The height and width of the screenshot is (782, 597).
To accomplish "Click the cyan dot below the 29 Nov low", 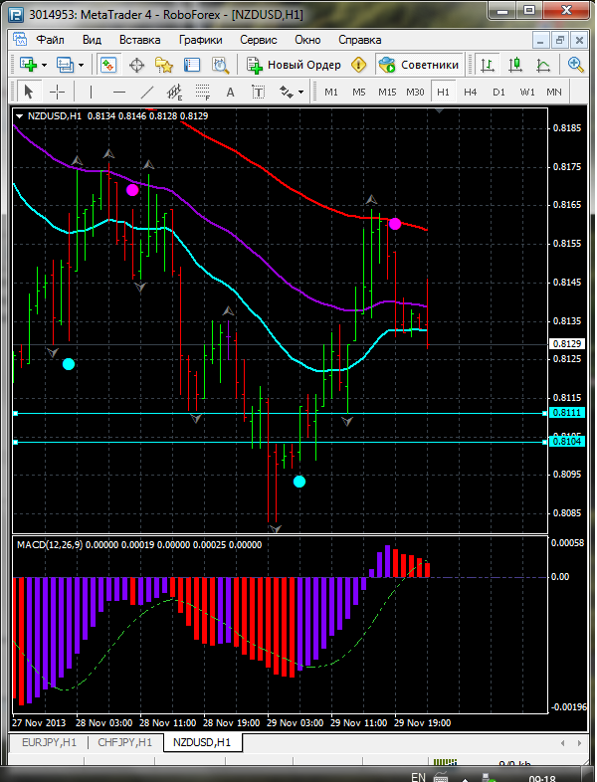I will pyautogui.click(x=299, y=482).
